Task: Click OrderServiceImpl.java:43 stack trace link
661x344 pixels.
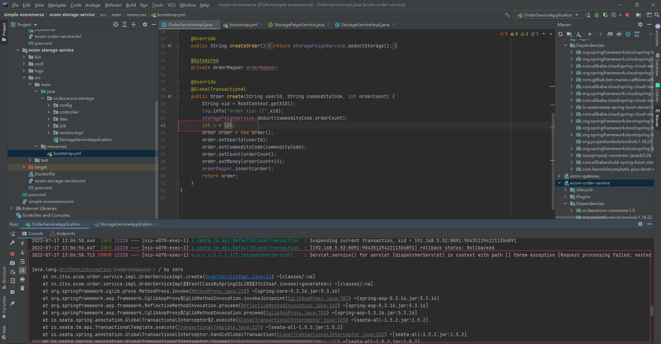Action: [238, 277]
